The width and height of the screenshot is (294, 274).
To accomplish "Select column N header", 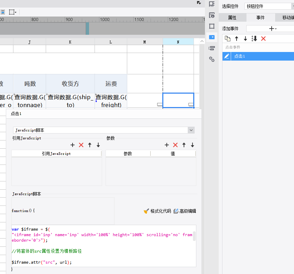I will tap(178, 42).
